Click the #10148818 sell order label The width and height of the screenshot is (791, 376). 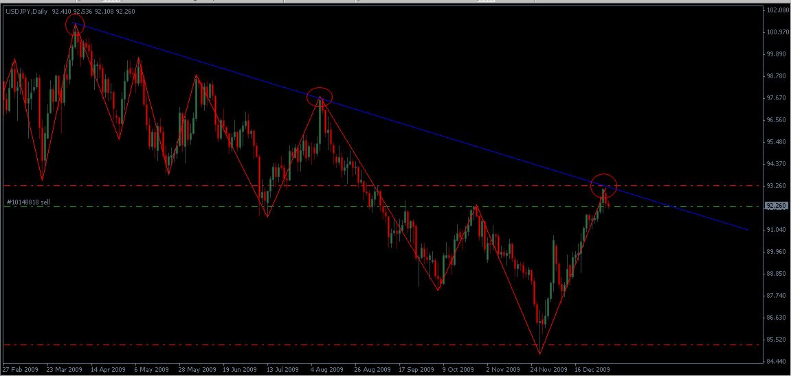click(29, 202)
